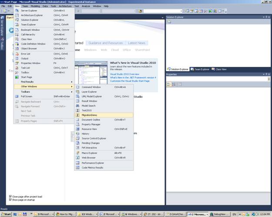Click the Model Search binoculars icon

78,106
